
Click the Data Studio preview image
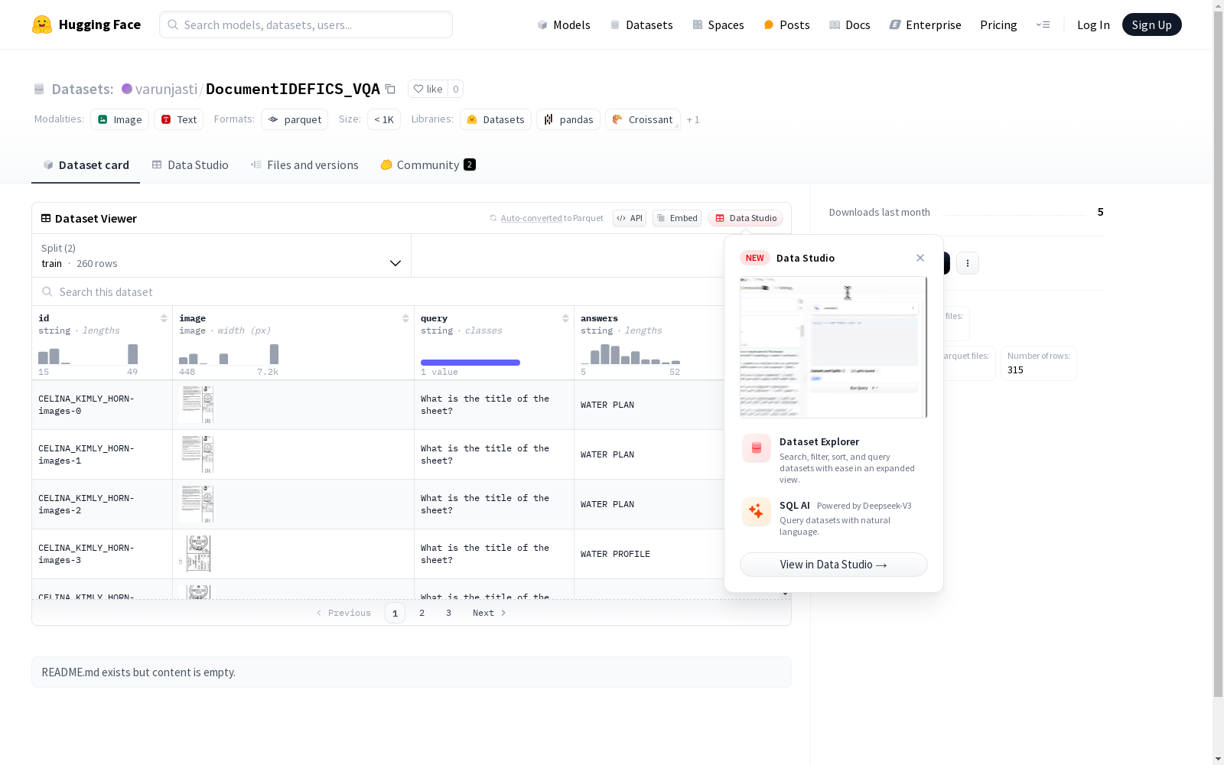834,347
